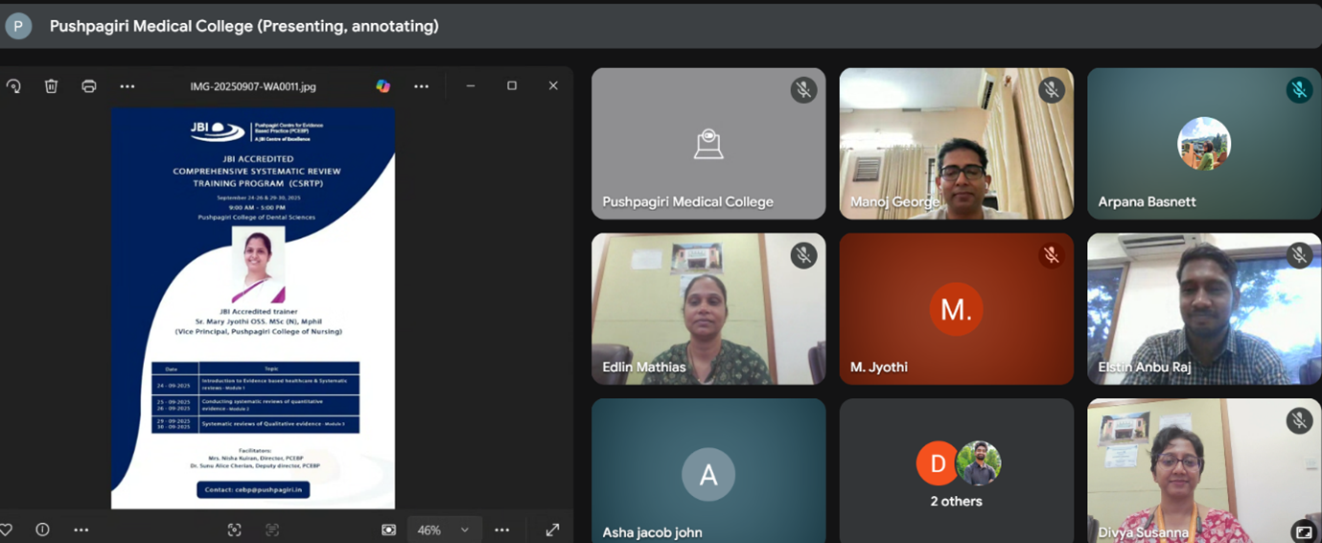Select the Asha jacob john participant tile
The image size is (1322, 543).
[707, 471]
